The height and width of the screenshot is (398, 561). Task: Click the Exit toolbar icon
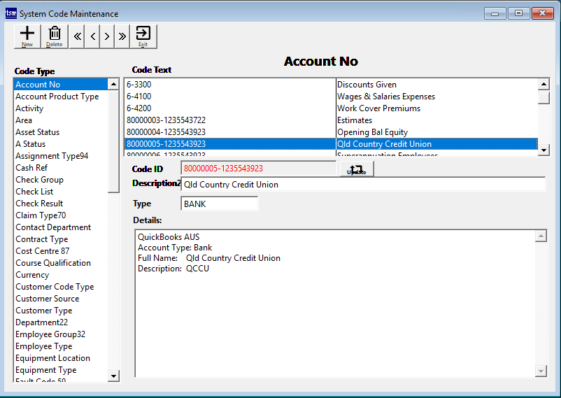pyautogui.click(x=143, y=36)
